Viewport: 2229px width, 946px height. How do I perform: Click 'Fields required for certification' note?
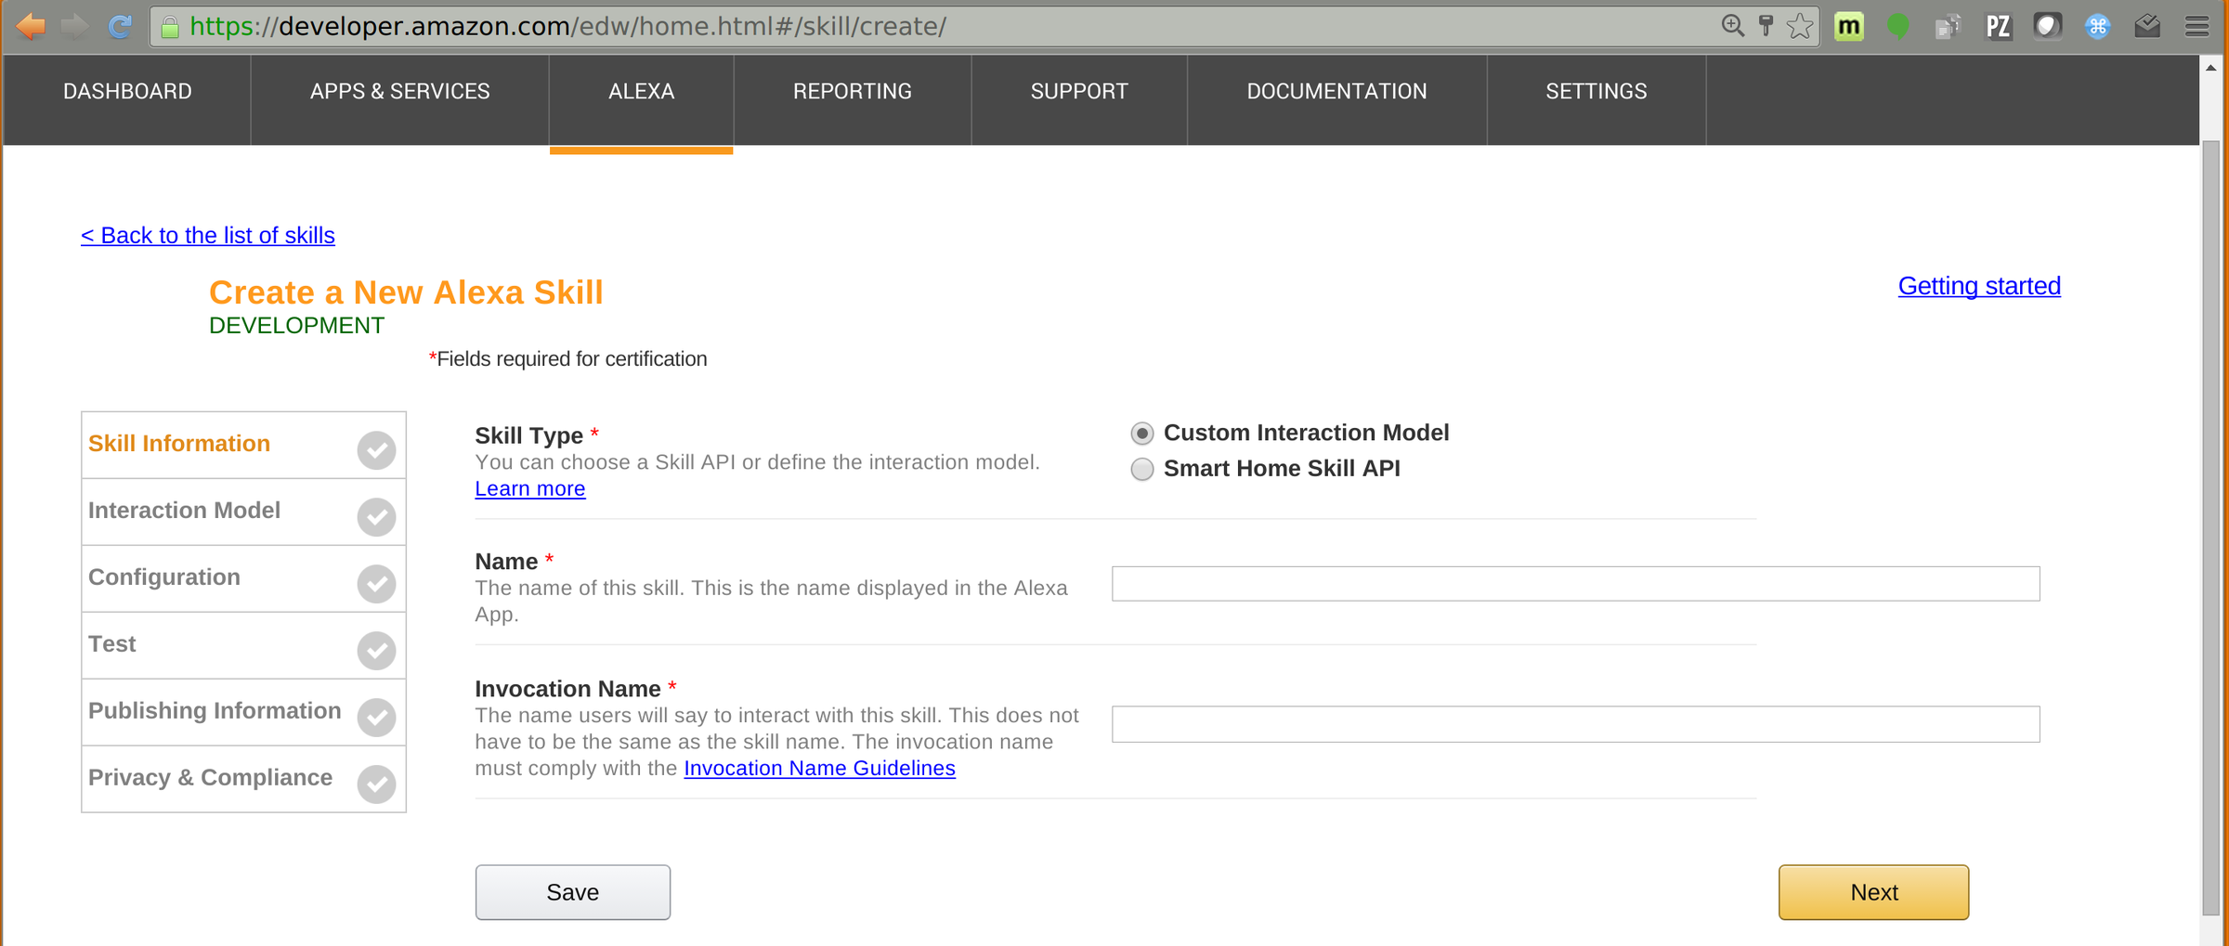coord(567,359)
